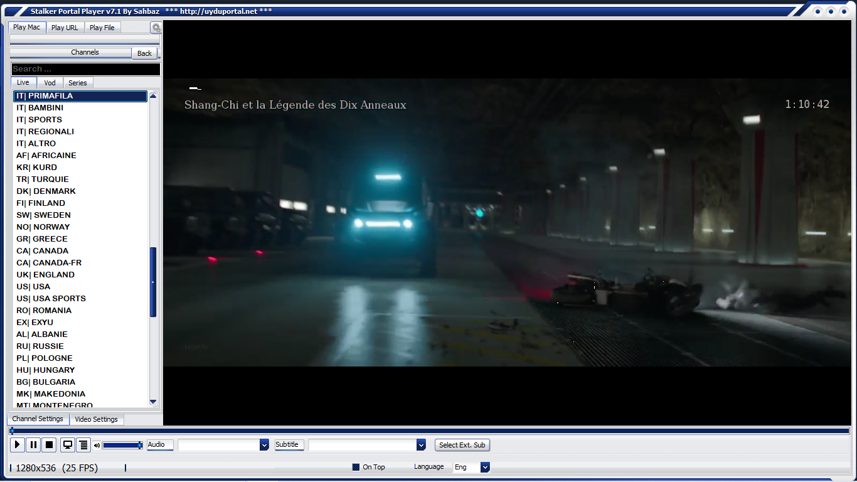
Task: Select EX| EXYU category
Action: [x=80, y=323]
